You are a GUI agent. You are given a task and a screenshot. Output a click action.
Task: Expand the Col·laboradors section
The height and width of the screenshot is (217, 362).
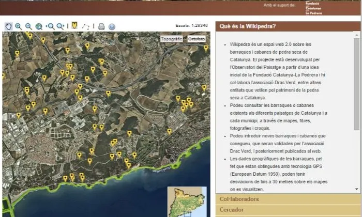point(288,199)
